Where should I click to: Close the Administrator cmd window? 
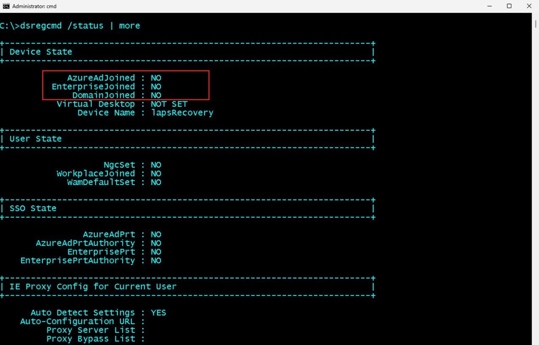pyautogui.click(x=529, y=6)
